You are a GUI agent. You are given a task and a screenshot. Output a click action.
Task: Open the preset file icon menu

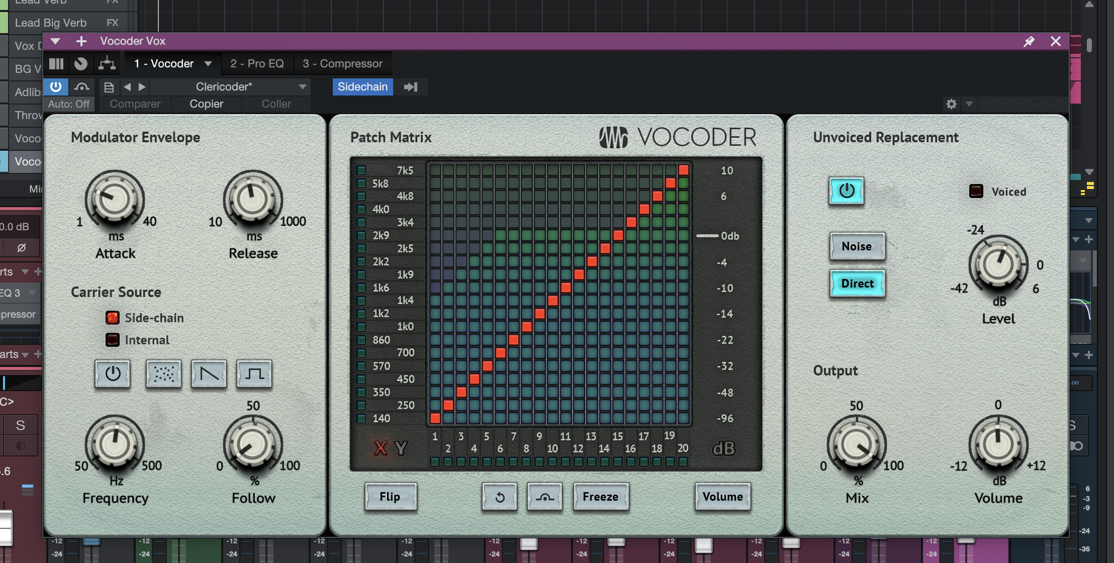pos(109,87)
